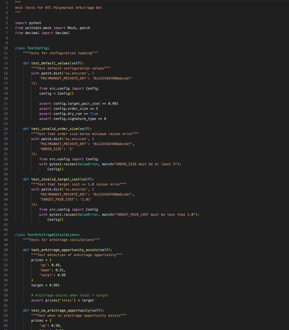
Task: Click "assert prices['total'] < target" line
Action: (x=63, y=301)
